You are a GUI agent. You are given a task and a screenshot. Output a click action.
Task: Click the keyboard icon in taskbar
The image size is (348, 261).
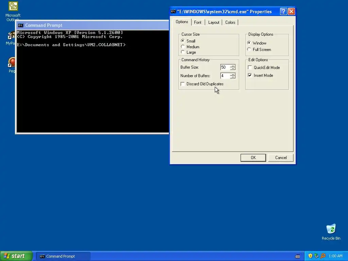coord(298,256)
